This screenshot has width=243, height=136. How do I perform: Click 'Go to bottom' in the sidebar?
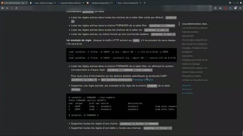pos(187,93)
